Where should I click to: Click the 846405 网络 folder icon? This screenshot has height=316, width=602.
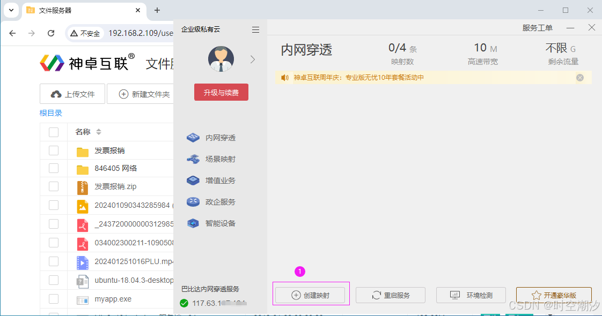point(83,169)
